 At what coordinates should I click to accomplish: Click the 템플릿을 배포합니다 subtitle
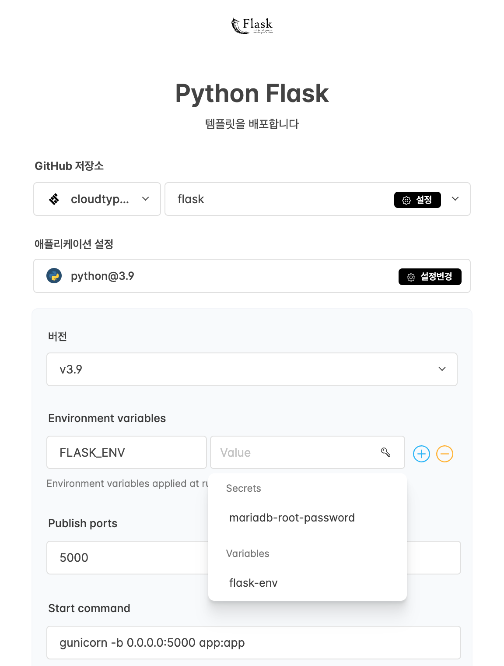252,124
